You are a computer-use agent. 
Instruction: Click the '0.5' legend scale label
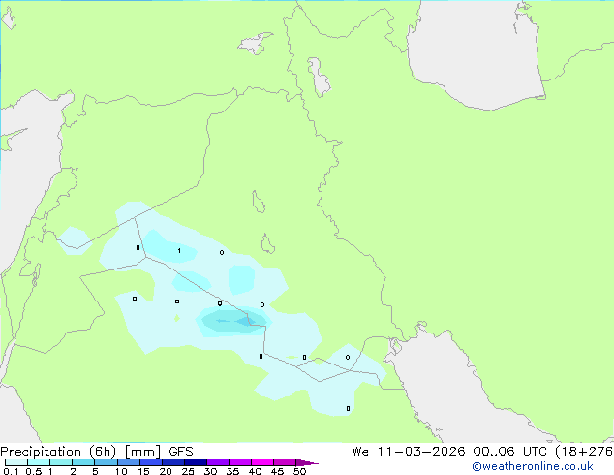[34, 471]
